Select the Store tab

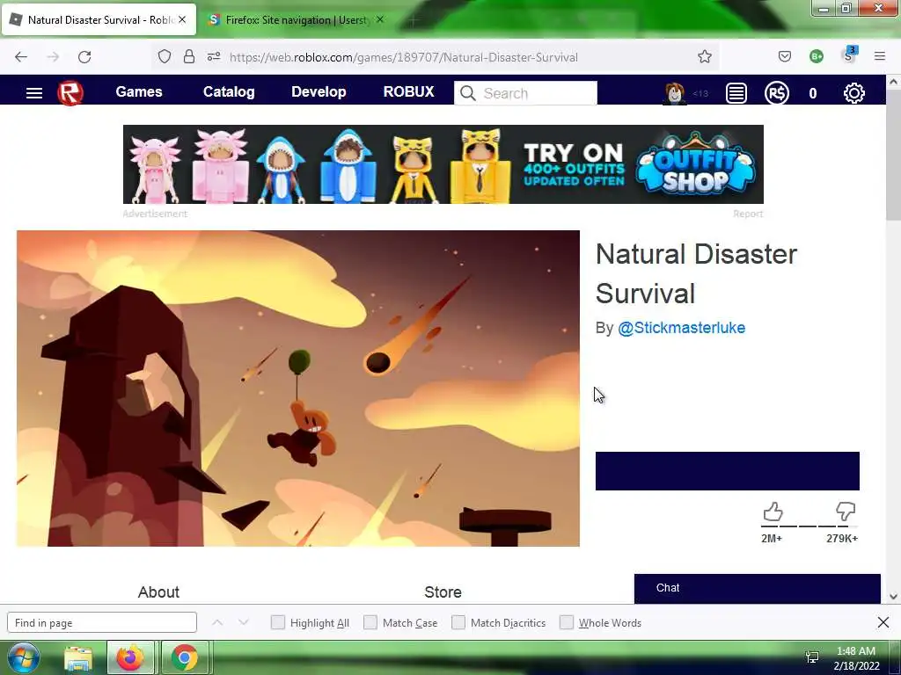click(x=443, y=592)
